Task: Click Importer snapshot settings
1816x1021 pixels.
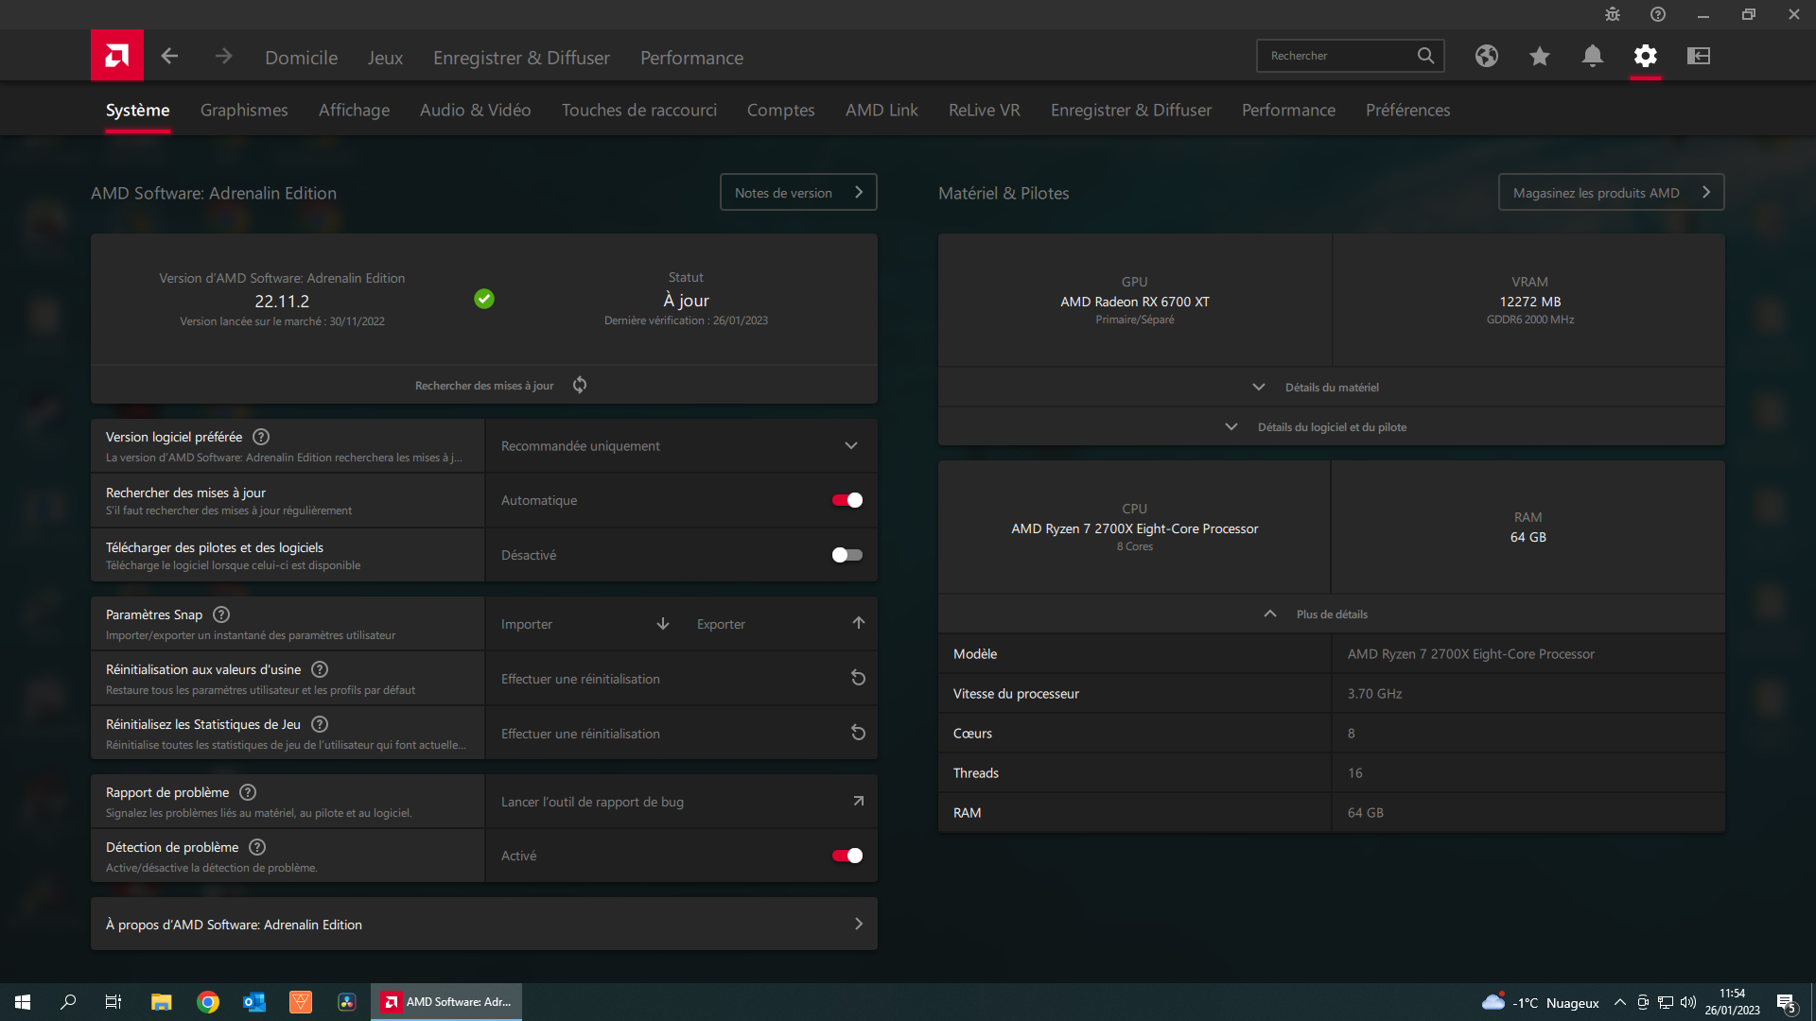Action: click(x=584, y=623)
